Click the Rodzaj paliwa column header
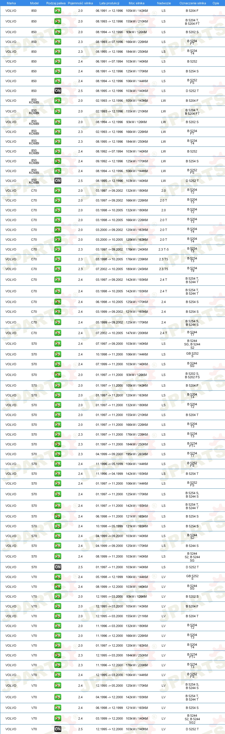This screenshot has width=225, height=734. pos(56,3)
